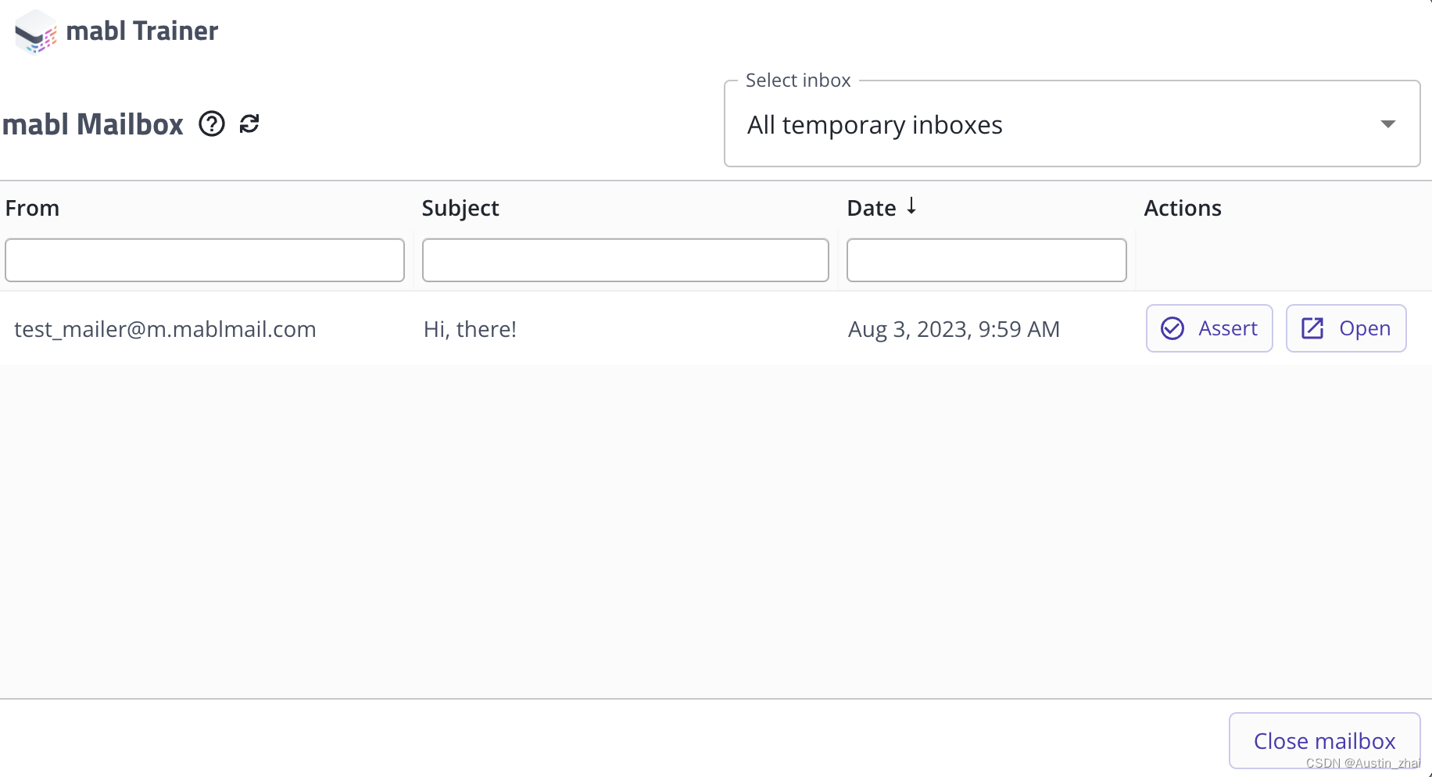Open the All temporary inboxes combo box
This screenshot has height=777, width=1432.
click(1047, 125)
